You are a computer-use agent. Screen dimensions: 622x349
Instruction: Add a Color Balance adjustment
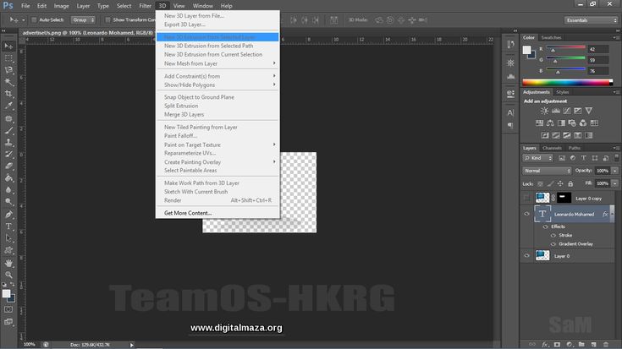pyautogui.click(x=550, y=123)
